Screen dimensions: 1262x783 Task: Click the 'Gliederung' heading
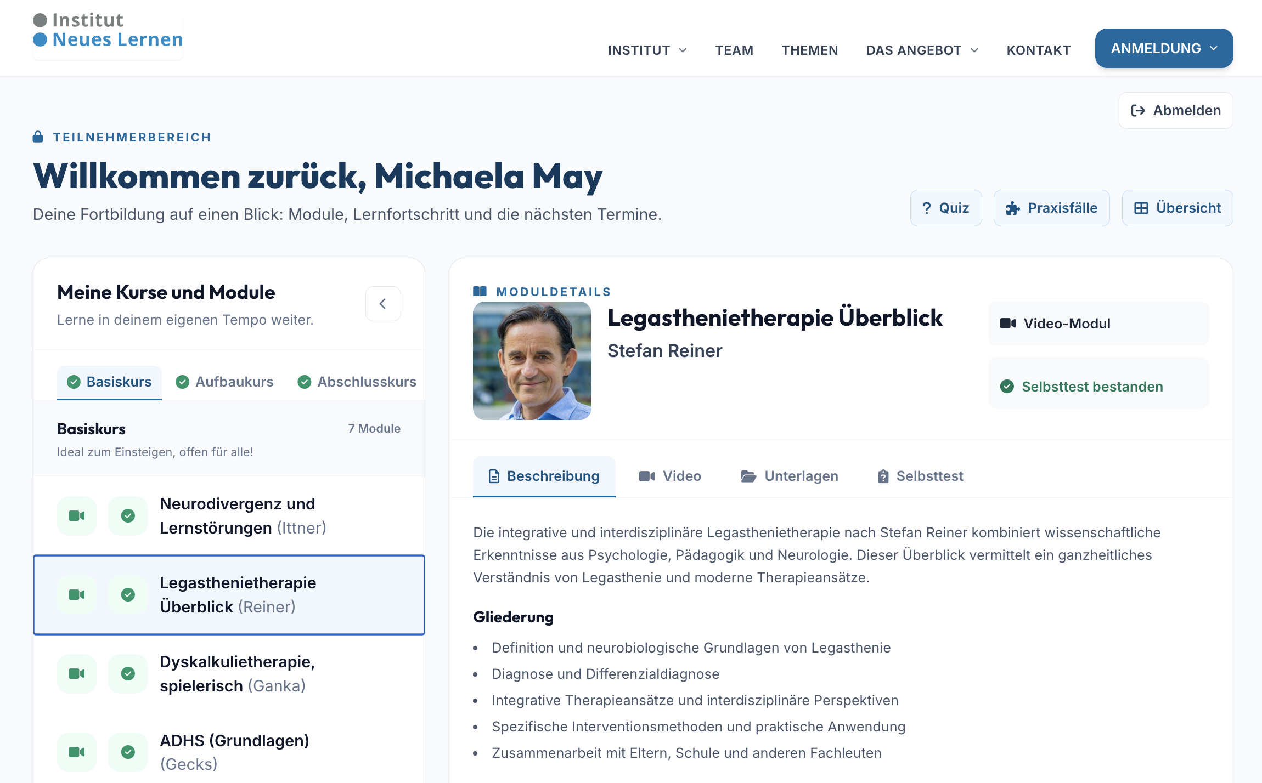(513, 617)
